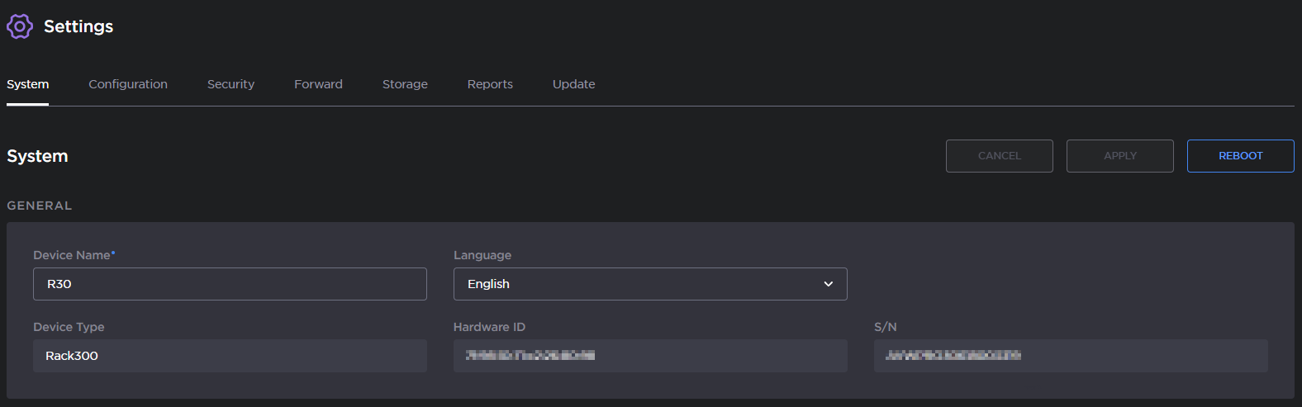
Task: Switch to the Configuration tab
Action: coord(128,84)
